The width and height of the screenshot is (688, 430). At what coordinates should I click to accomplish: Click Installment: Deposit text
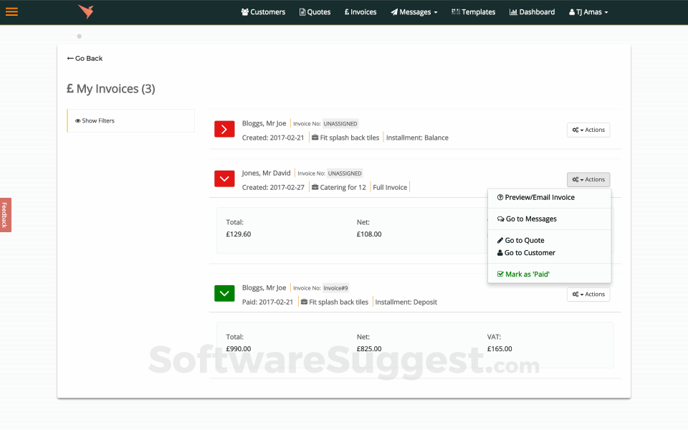(x=406, y=302)
